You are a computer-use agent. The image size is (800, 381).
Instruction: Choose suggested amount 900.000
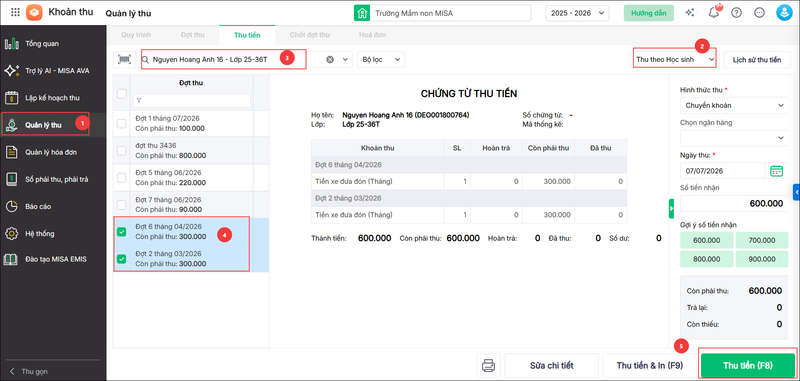point(762,259)
